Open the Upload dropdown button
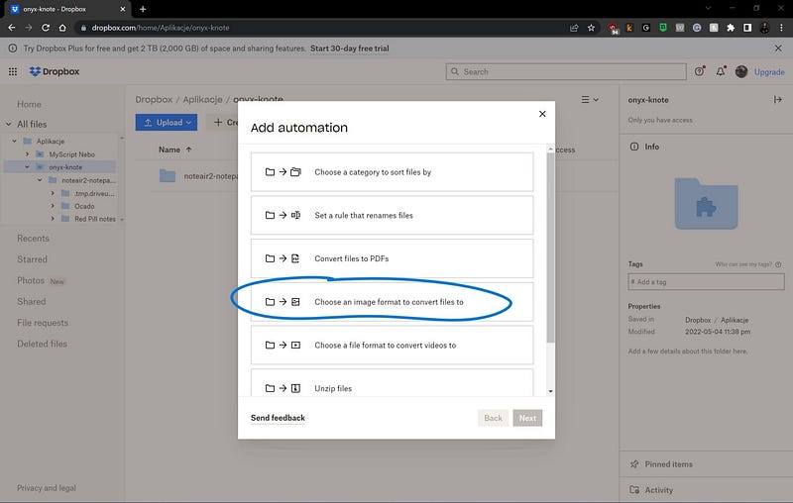 (x=167, y=122)
